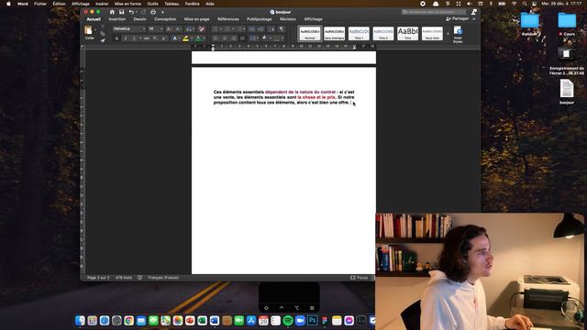Open the shading paint bucket control
The image size is (587, 330).
(x=265, y=38)
